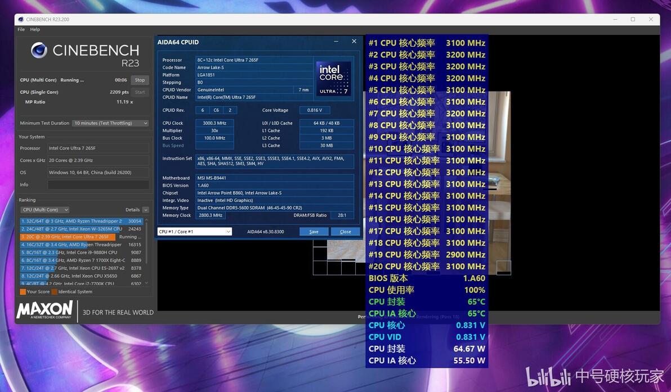Select Intel Xeon W-3265M ranking row
Image resolution: width=671 pixels, height=392 pixels.
tap(81, 229)
